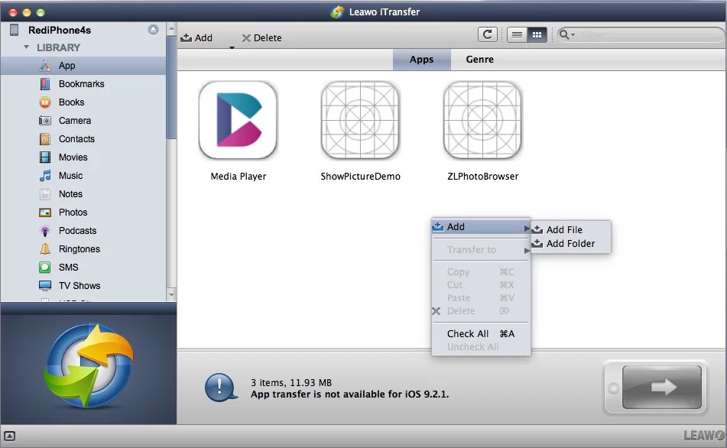Viewport: 727px width, 448px height.
Task: Click the ShowPictureDemo app thumbnail
Action: 359,120
